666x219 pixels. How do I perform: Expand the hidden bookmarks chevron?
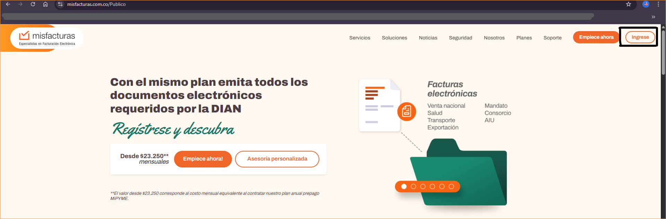click(x=653, y=17)
